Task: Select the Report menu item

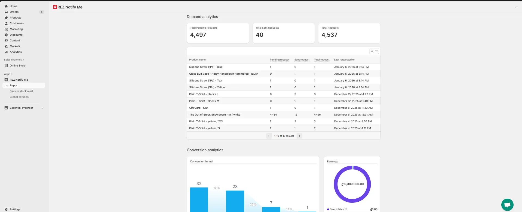Action: [x=24, y=86]
